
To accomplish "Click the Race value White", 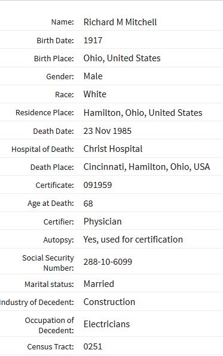I will (x=95, y=94).
